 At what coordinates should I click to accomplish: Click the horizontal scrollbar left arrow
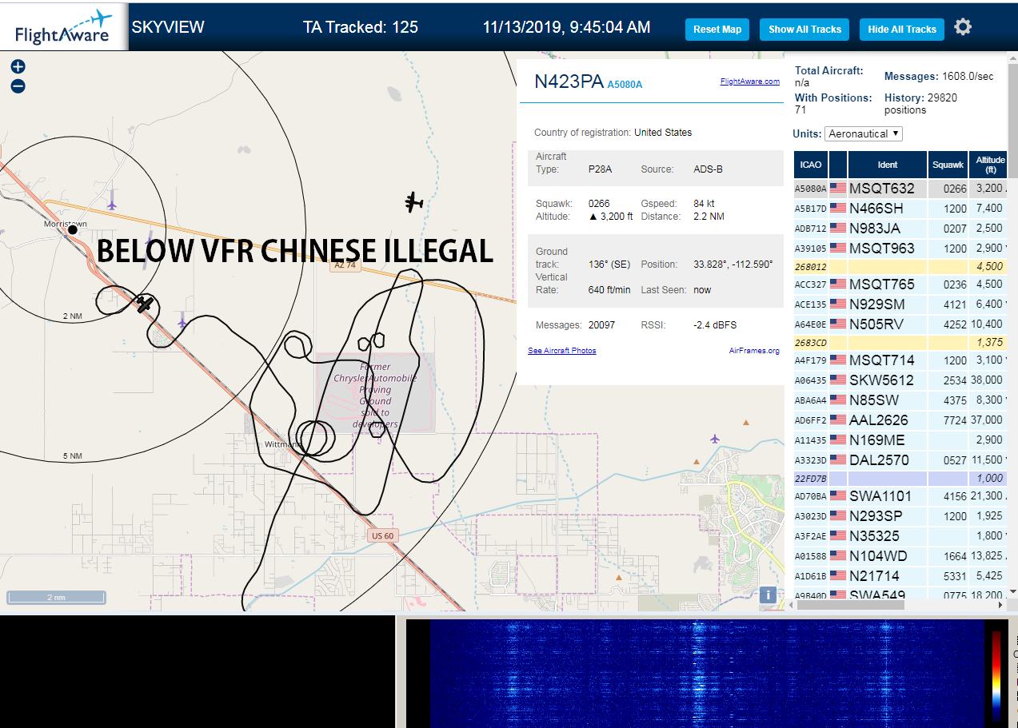tap(789, 605)
